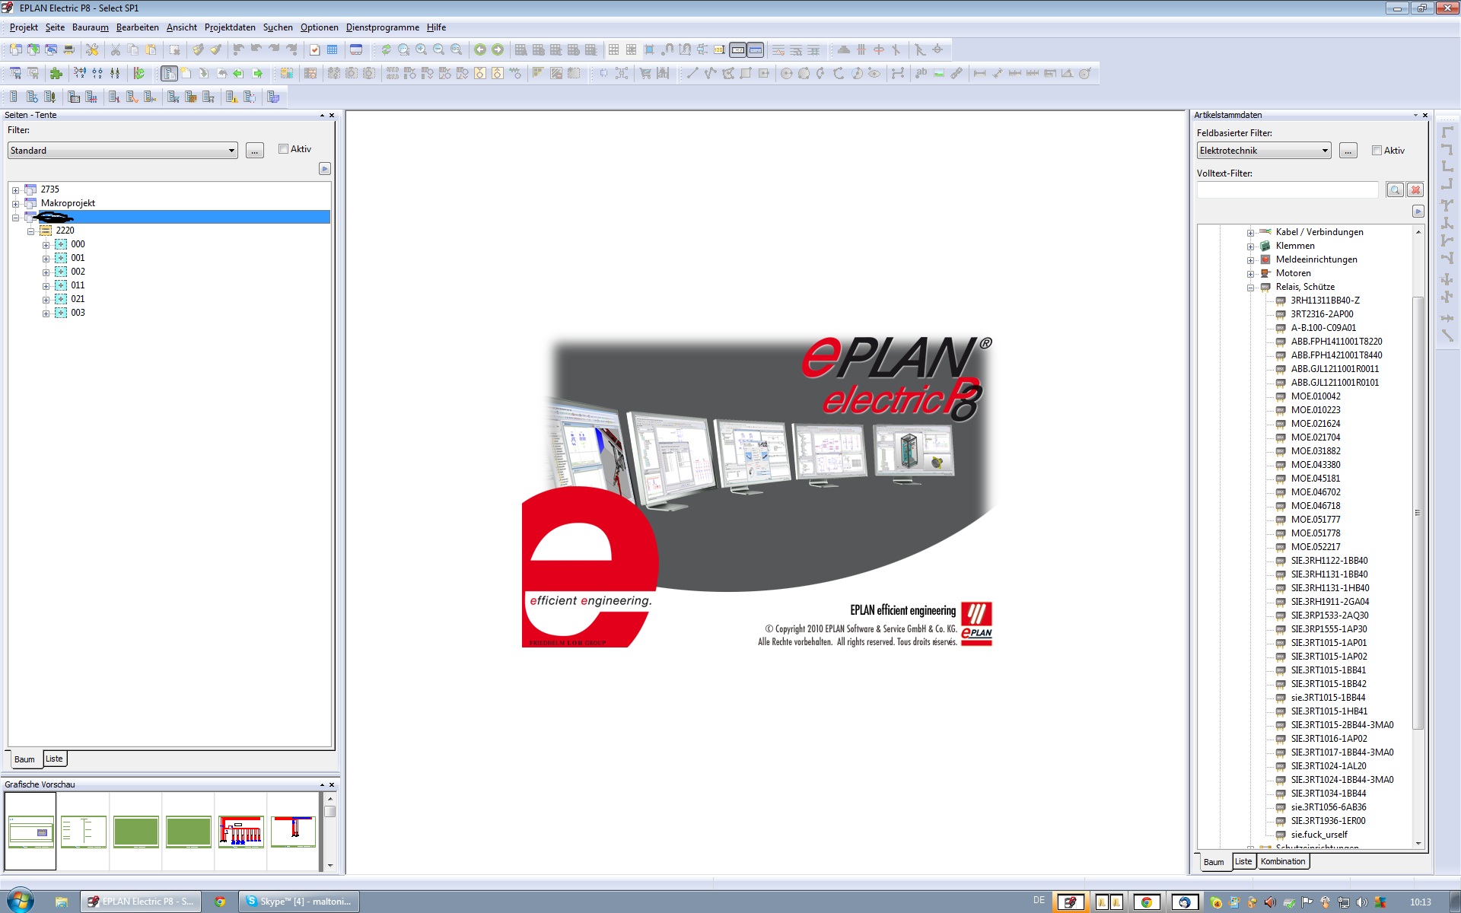Expand the 000 page group
This screenshot has height=913, width=1461.
46,244
